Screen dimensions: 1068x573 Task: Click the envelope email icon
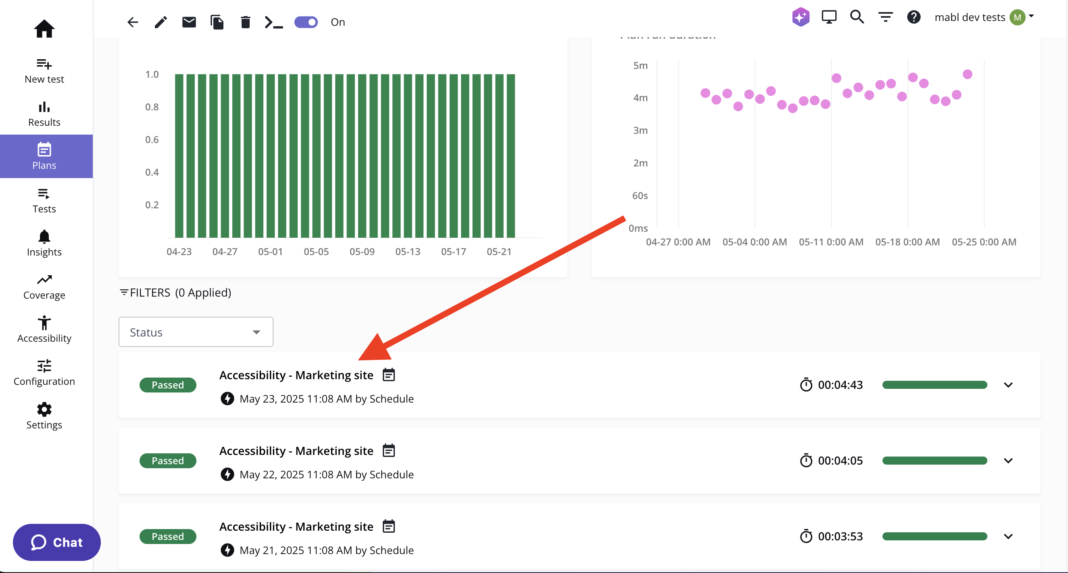tap(189, 22)
